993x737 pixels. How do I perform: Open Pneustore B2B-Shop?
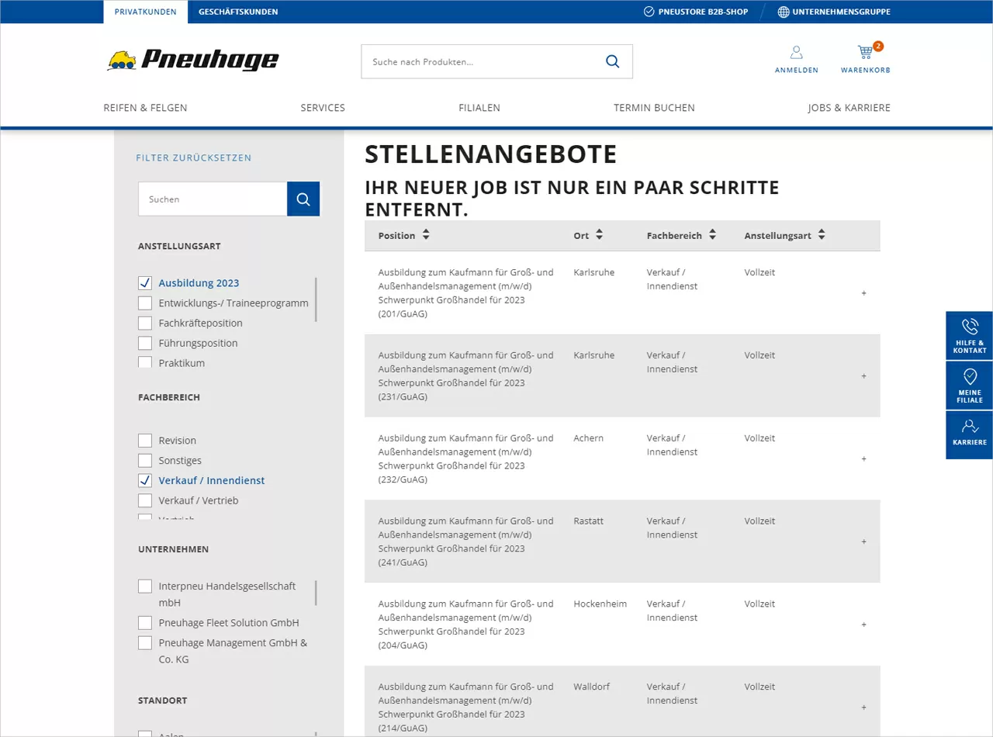click(x=695, y=12)
